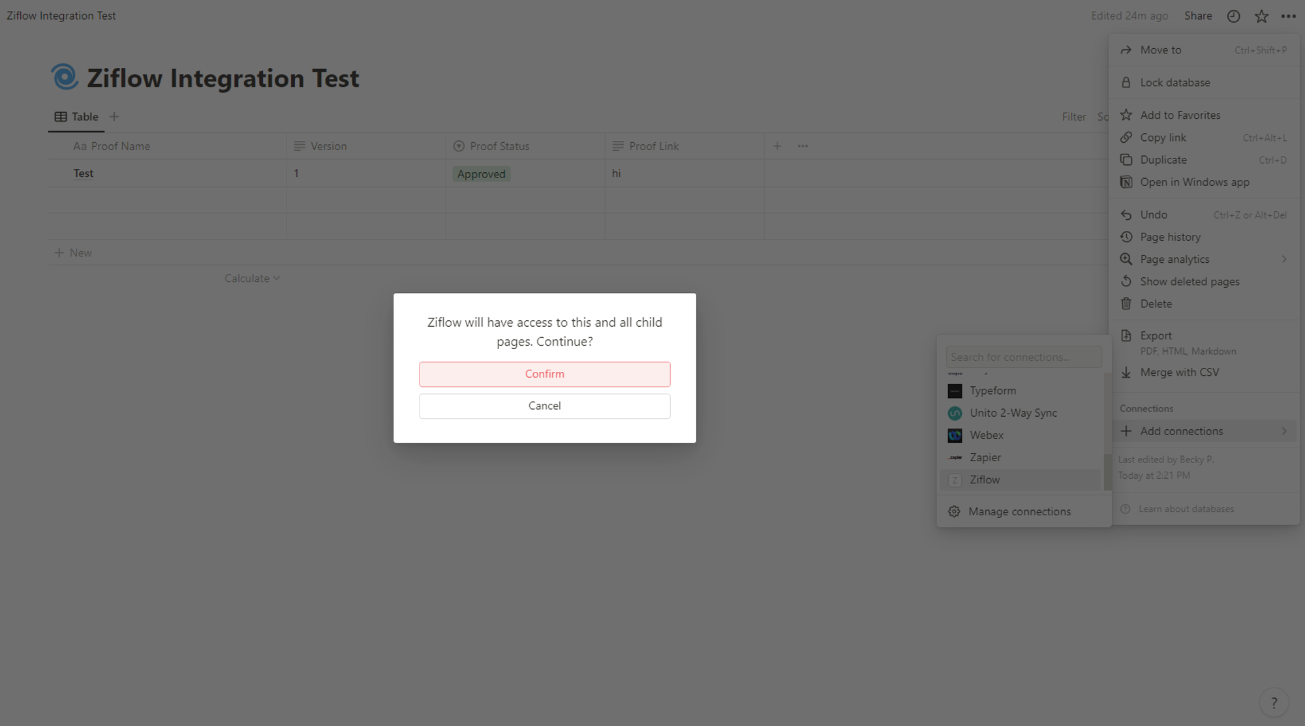Viewport: 1305px width, 726px height.
Task: Click the Ziflow Integration Test page title
Action: click(x=223, y=78)
